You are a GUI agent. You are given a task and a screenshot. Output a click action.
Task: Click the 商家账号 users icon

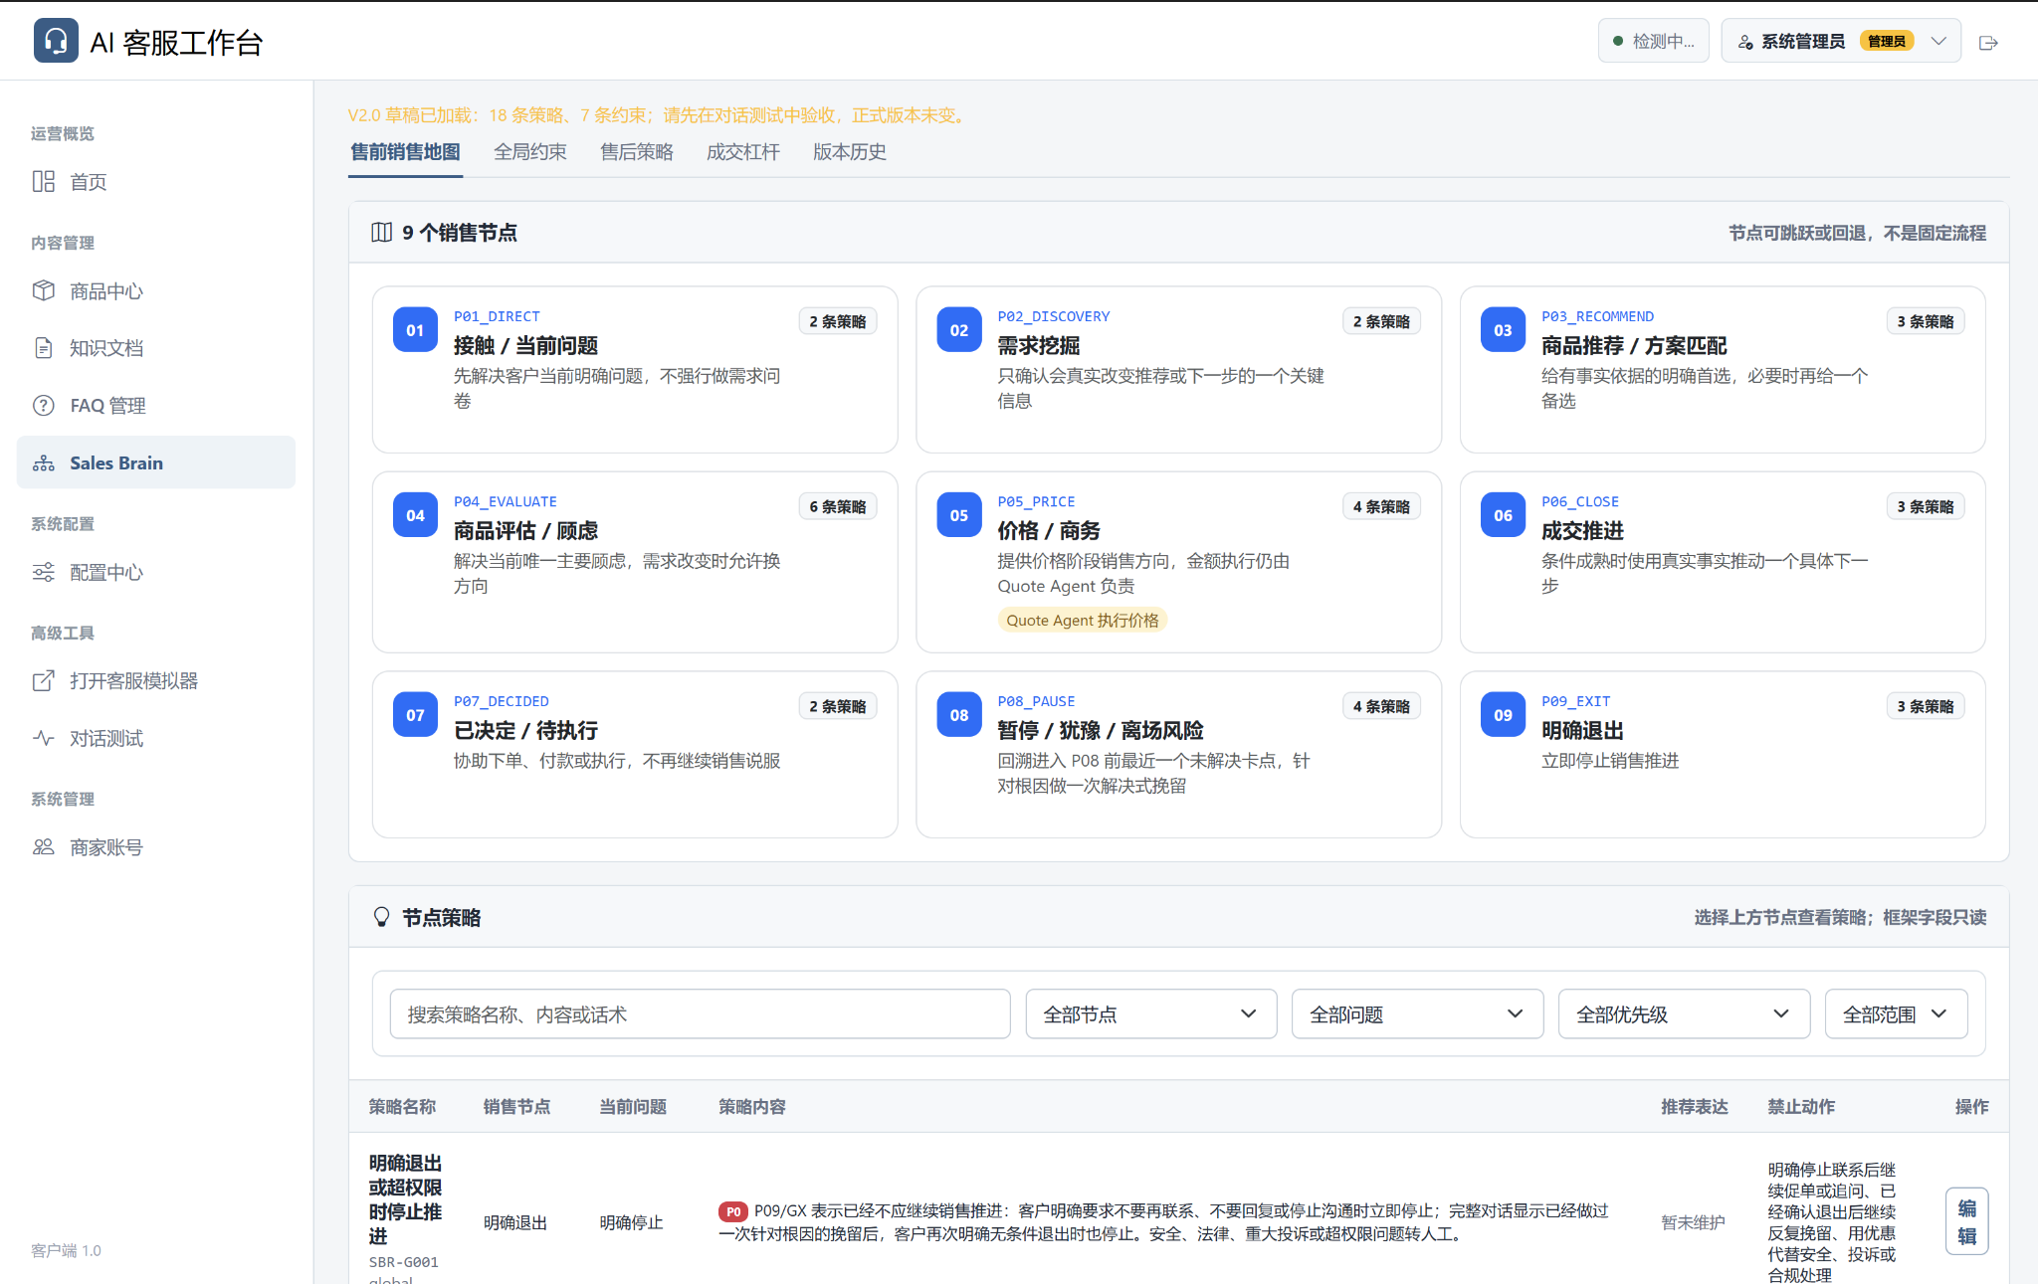point(44,847)
